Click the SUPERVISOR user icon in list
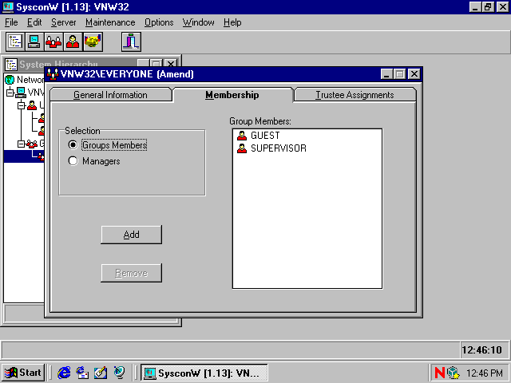Viewport: 511px width, 383px height. 242,148
